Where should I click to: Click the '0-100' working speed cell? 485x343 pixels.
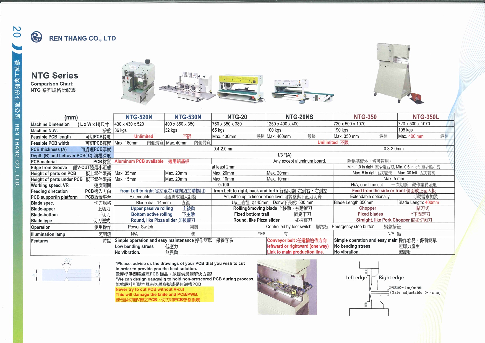click(223, 185)
